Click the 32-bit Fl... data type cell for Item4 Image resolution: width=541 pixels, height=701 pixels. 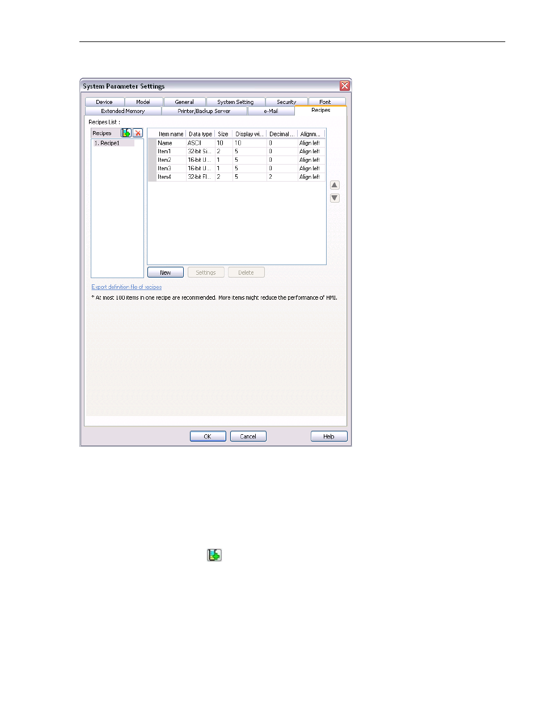[x=200, y=177]
